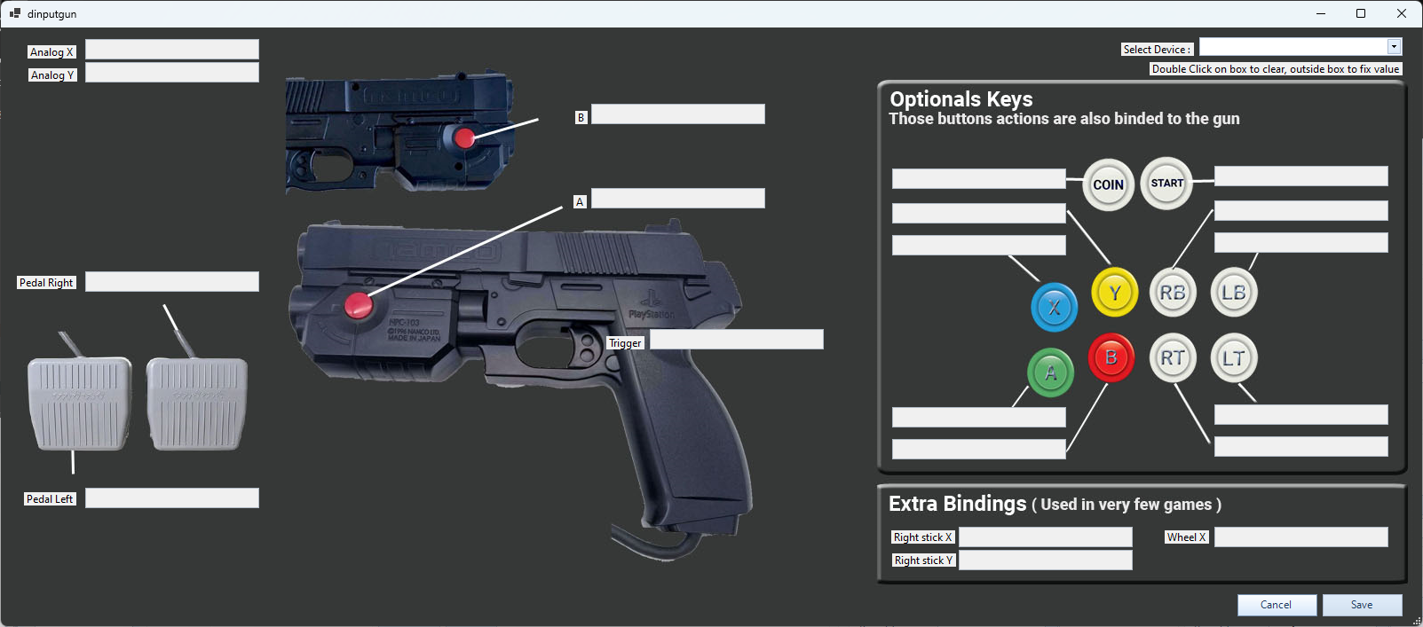This screenshot has width=1423, height=627.
Task: Click the RT button icon
Action: (x=1173, y=358)
